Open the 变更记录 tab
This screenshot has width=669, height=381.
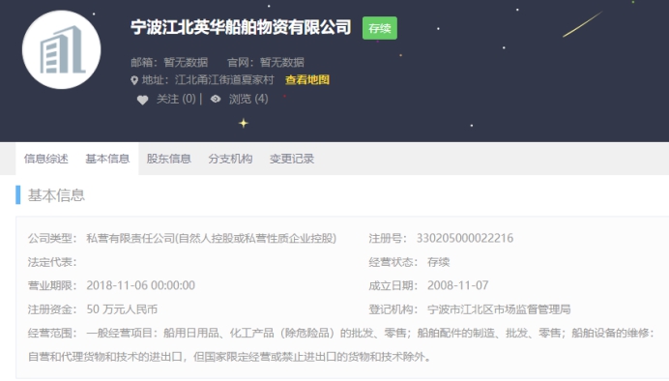pos(292,159)
